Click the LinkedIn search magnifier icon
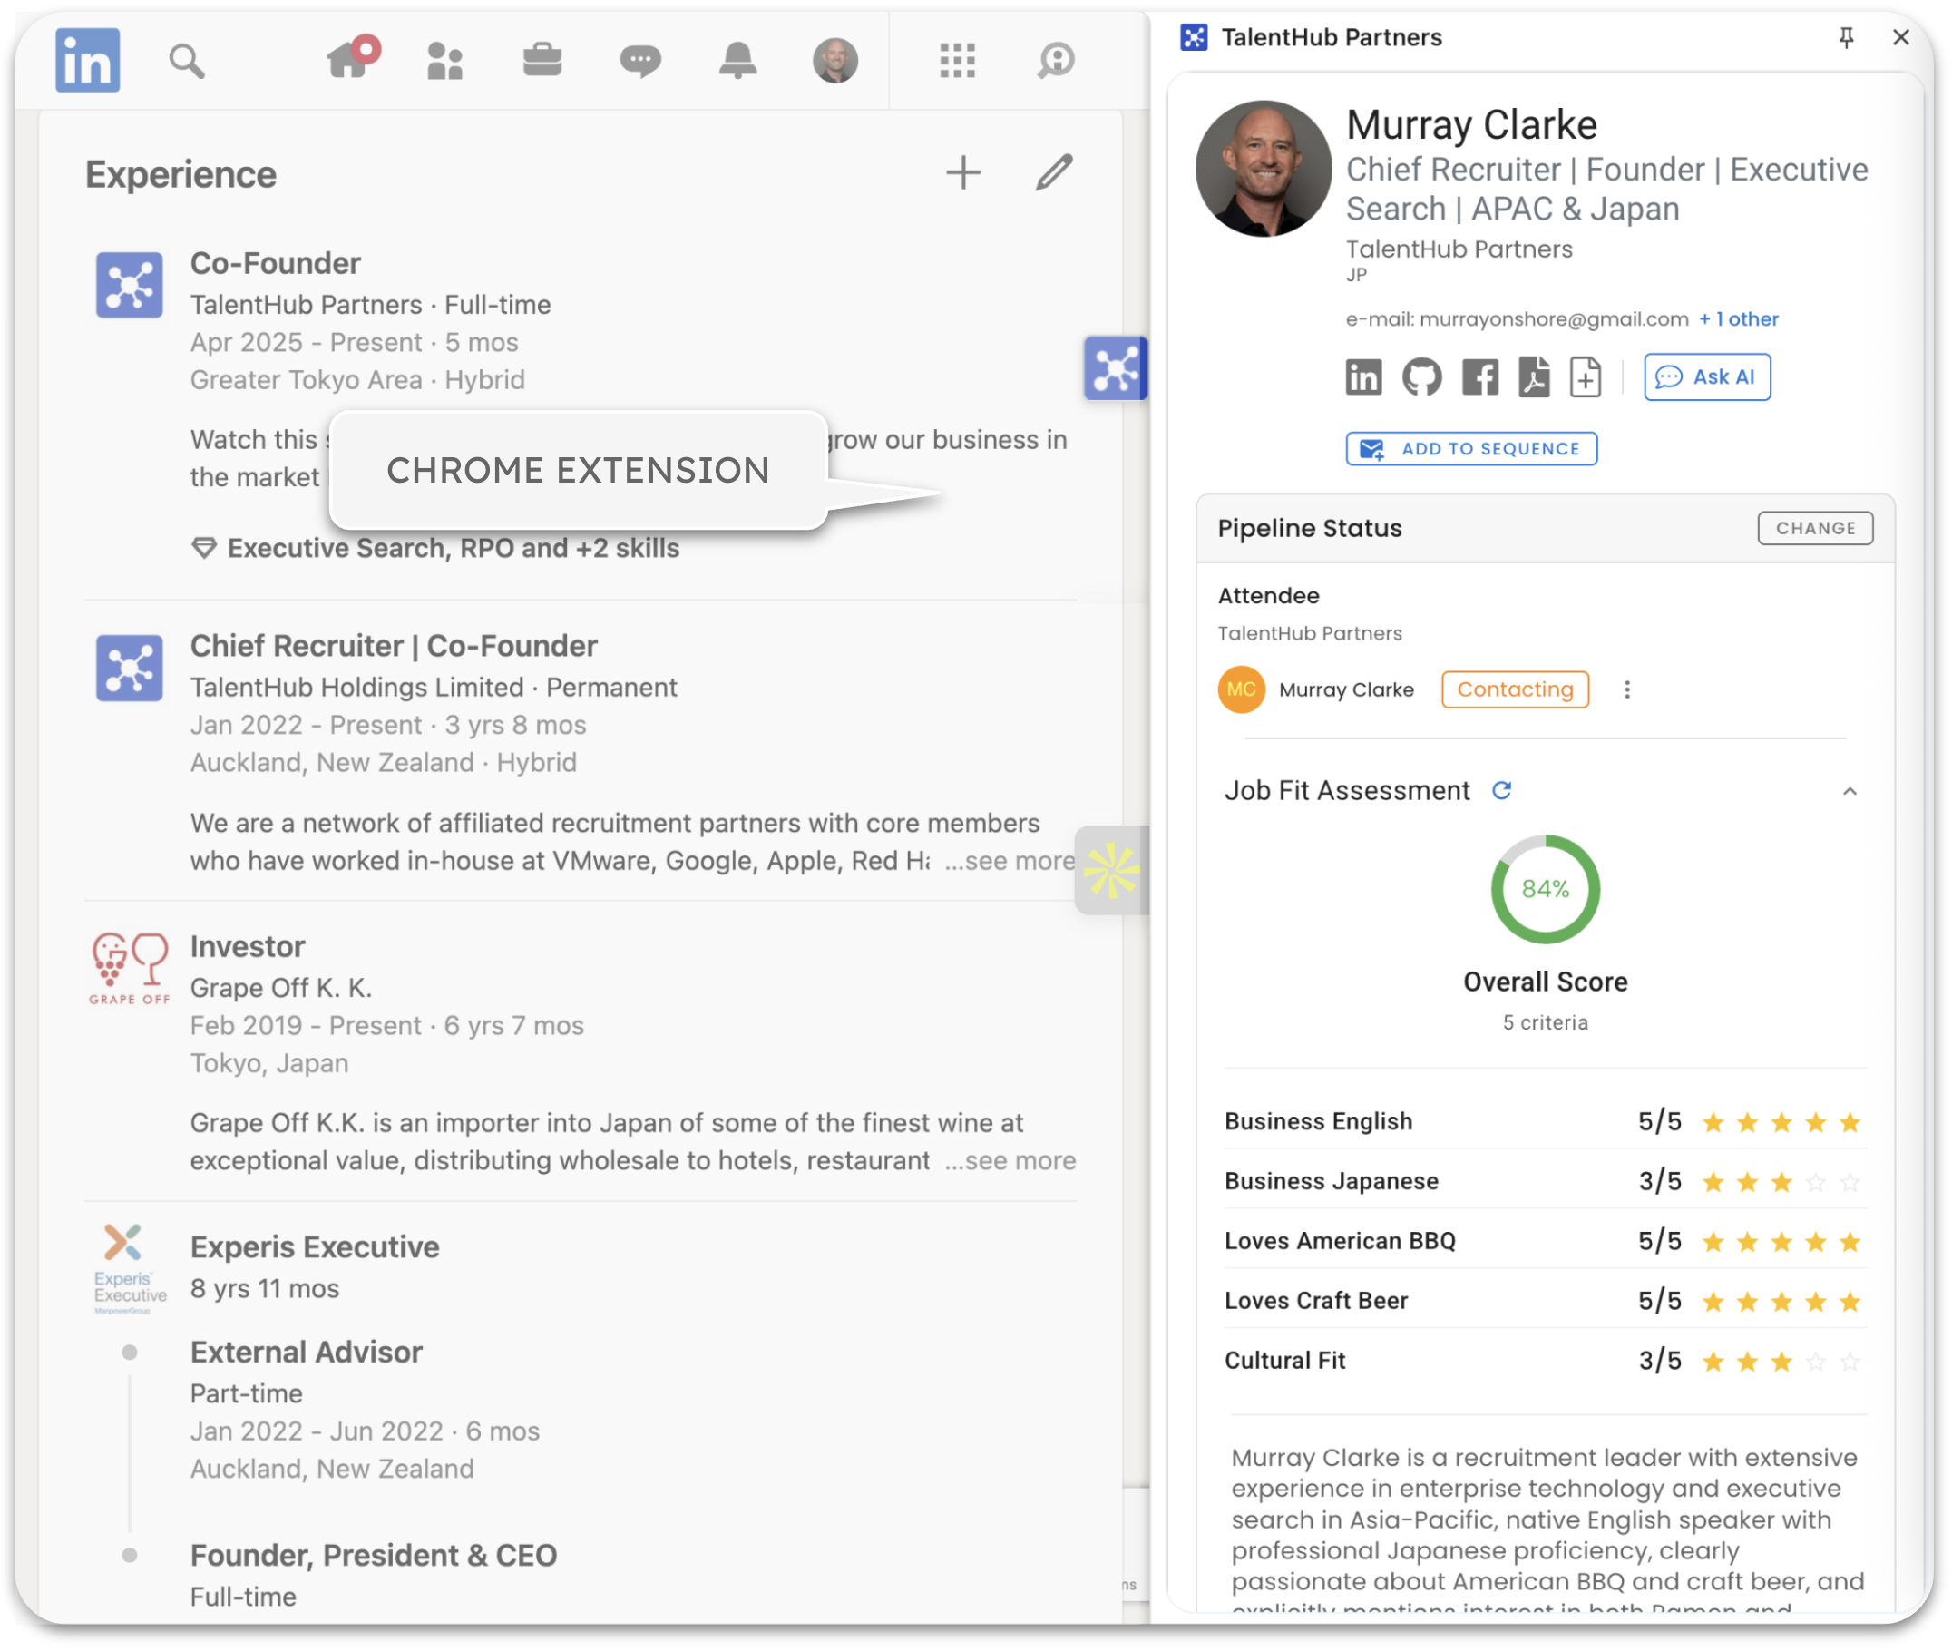This screenshot has height=1651, width=1952. coord(186,62)
